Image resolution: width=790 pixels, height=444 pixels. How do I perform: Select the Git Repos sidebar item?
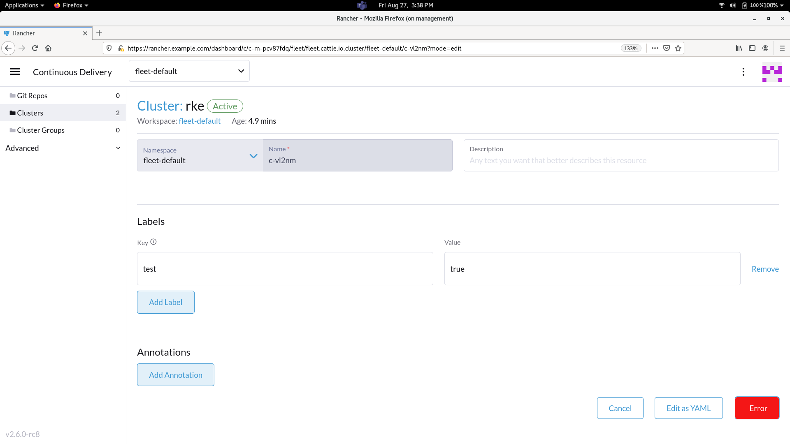[x=32, y=95]
